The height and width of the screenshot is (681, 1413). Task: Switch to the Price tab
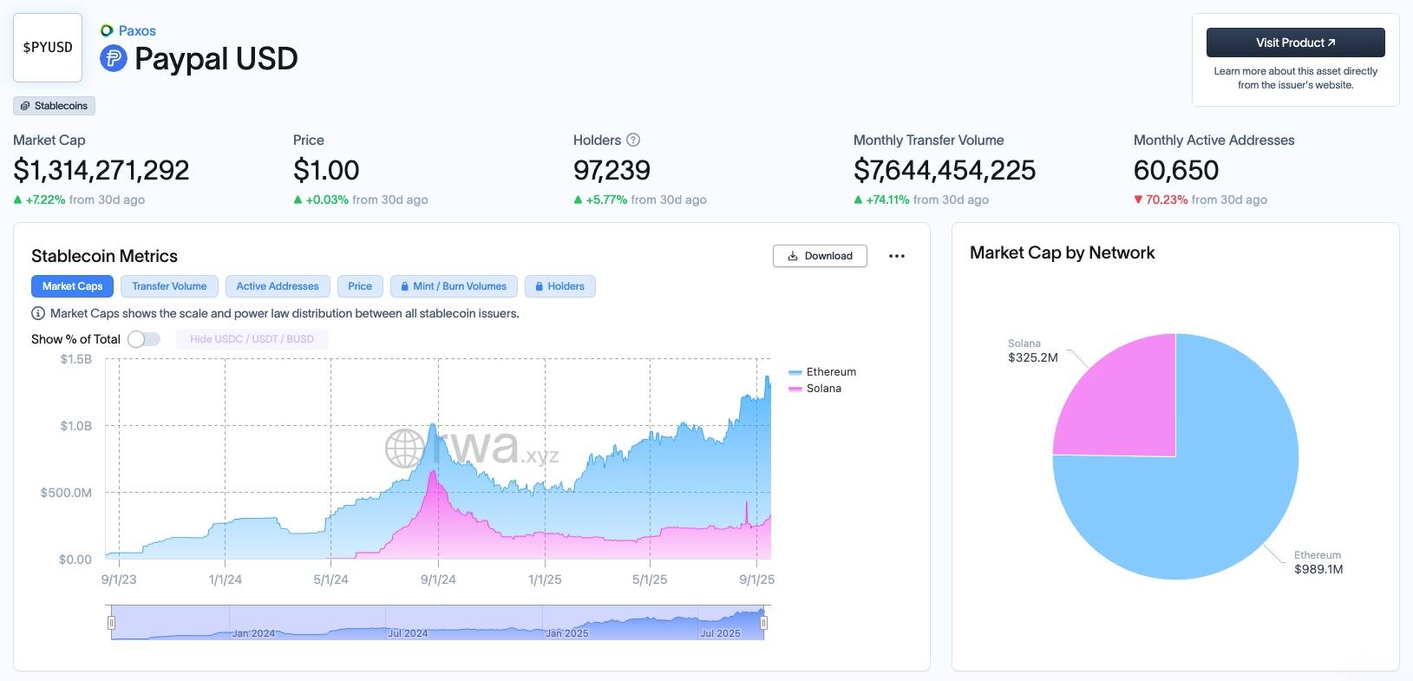[360, 286]
